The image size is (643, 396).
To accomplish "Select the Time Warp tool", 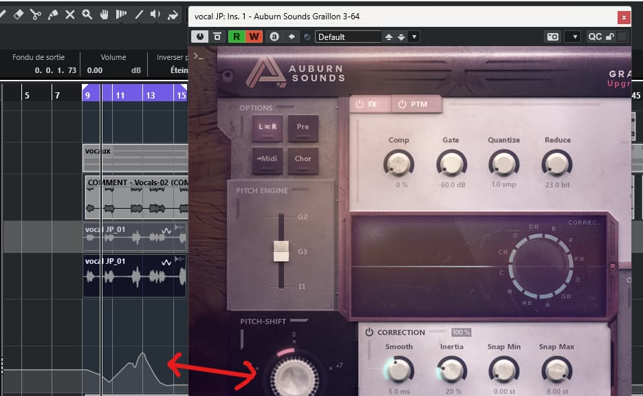I will click(x=121, y=14).
